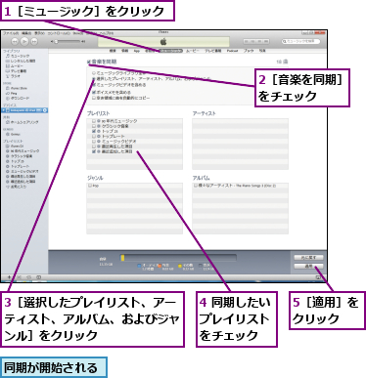This screenshot has height=378, width=366.
Task: Open ミュージックビデオ sidebar smart playlist
Action: click(x=23, y=171)
